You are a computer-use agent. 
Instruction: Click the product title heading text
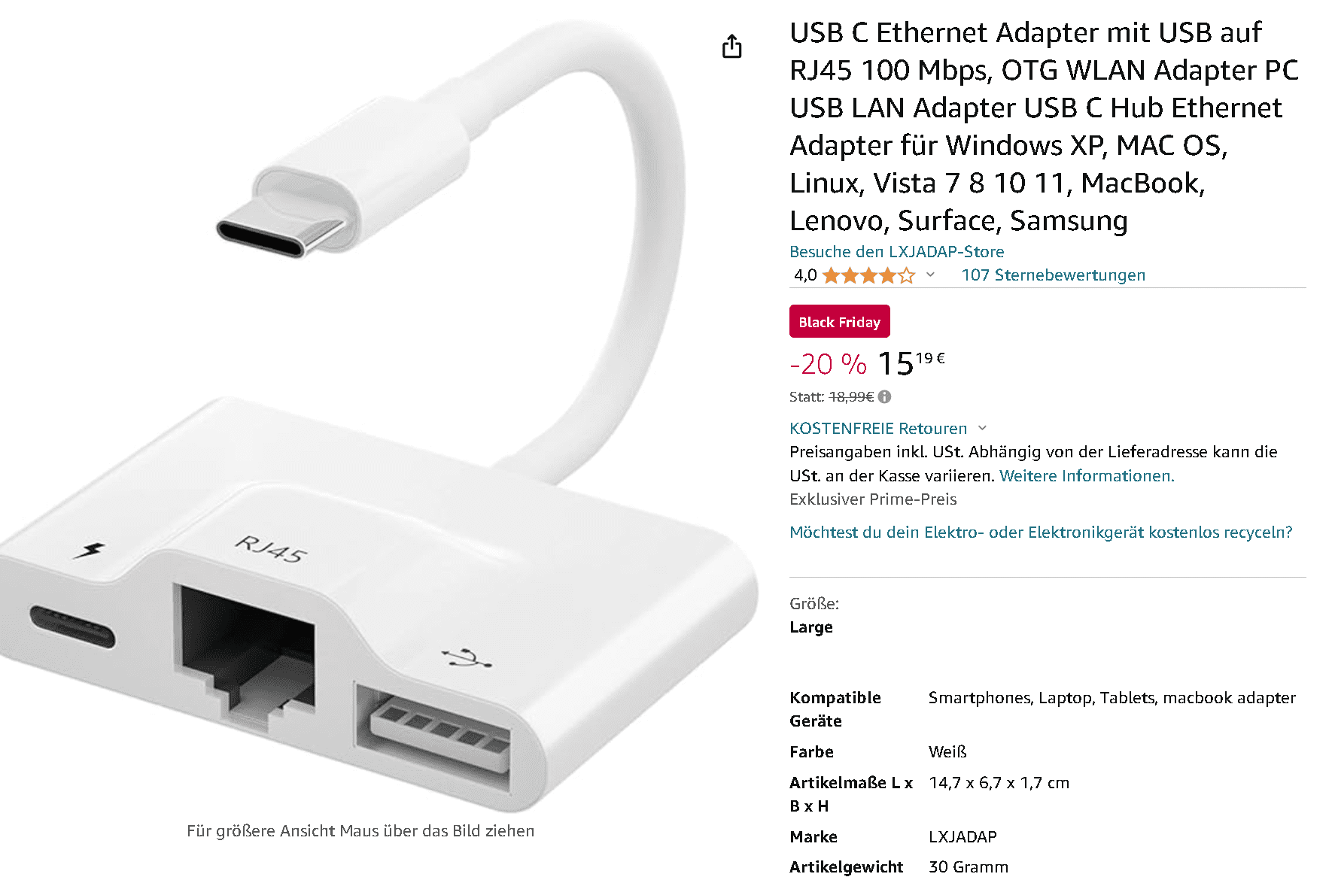tap(1045, 126)
